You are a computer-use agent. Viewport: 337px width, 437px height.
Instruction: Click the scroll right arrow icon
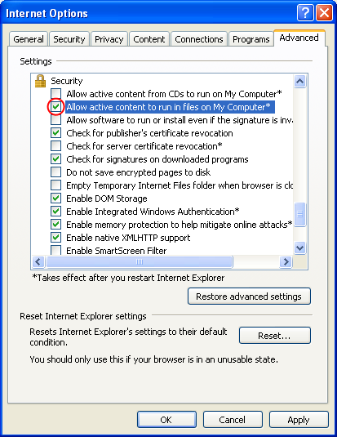click(286, 261)
